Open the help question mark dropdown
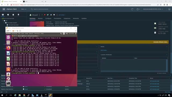Screen dimensions: 172x97 pos(138,9)
